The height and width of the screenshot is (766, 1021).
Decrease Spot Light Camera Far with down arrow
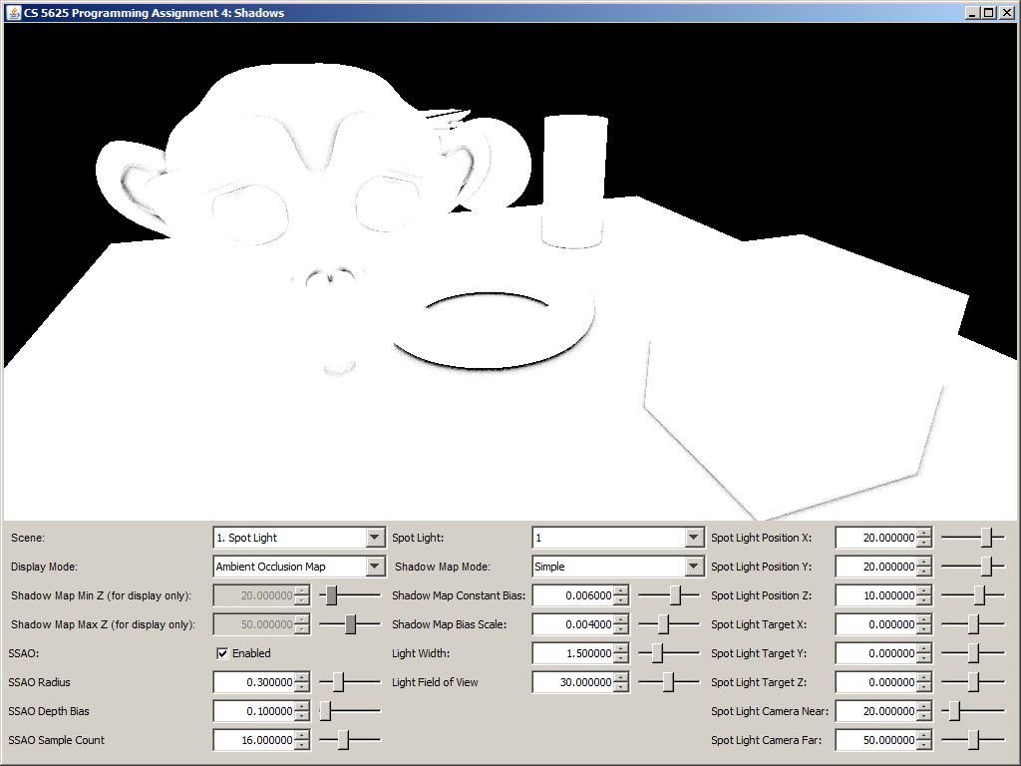click(924, 745)
